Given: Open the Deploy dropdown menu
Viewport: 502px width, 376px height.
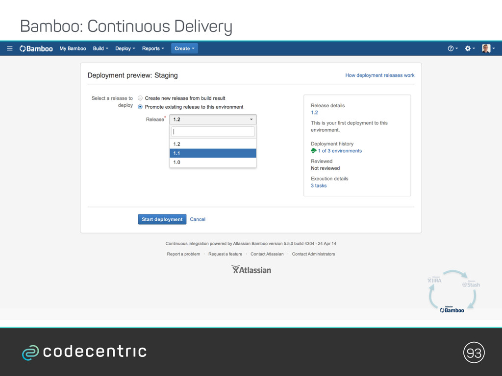Looking at the screenshot, I should click(x=125, y=48).
